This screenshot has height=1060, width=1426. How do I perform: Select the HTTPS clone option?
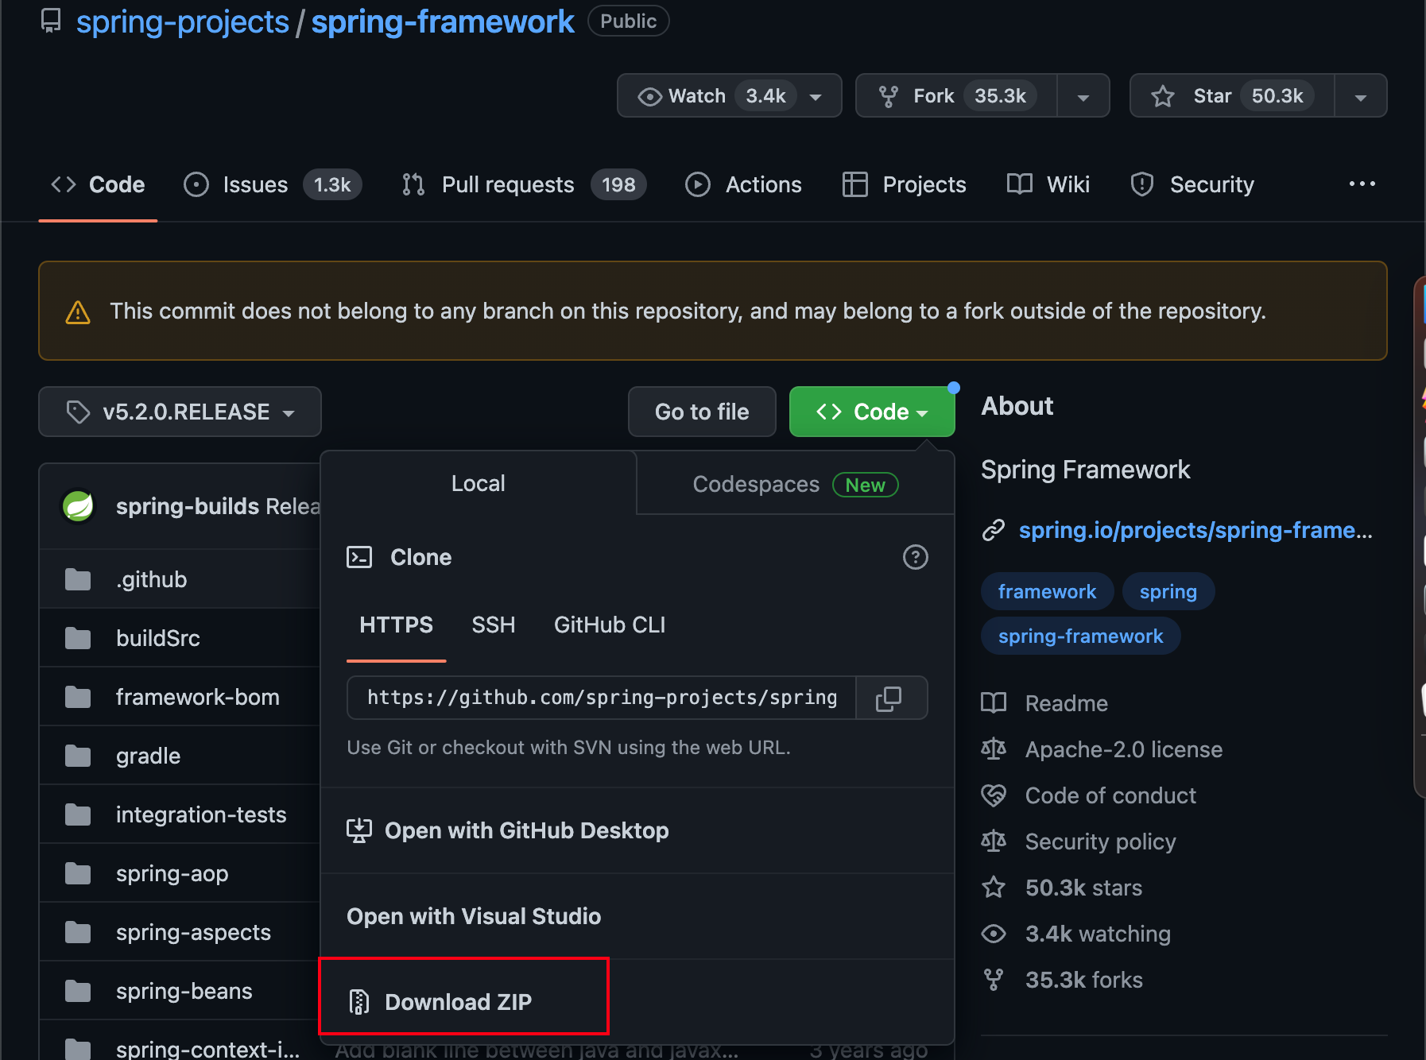(396, 625)
